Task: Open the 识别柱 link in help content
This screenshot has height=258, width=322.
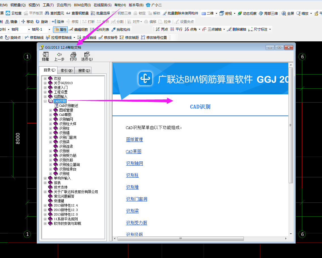Action: (132, 175)
